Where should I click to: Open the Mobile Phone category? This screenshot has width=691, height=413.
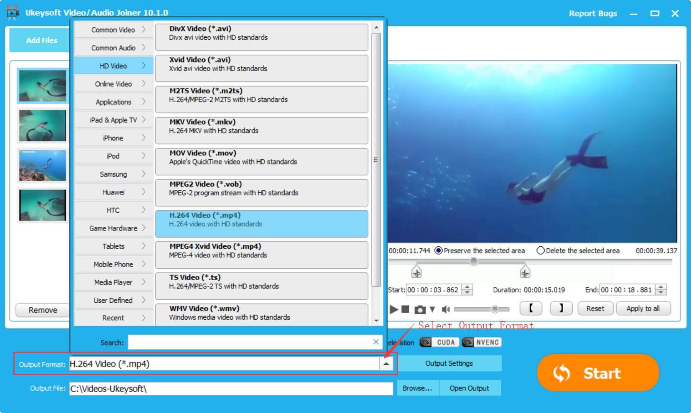coord(113,264)
